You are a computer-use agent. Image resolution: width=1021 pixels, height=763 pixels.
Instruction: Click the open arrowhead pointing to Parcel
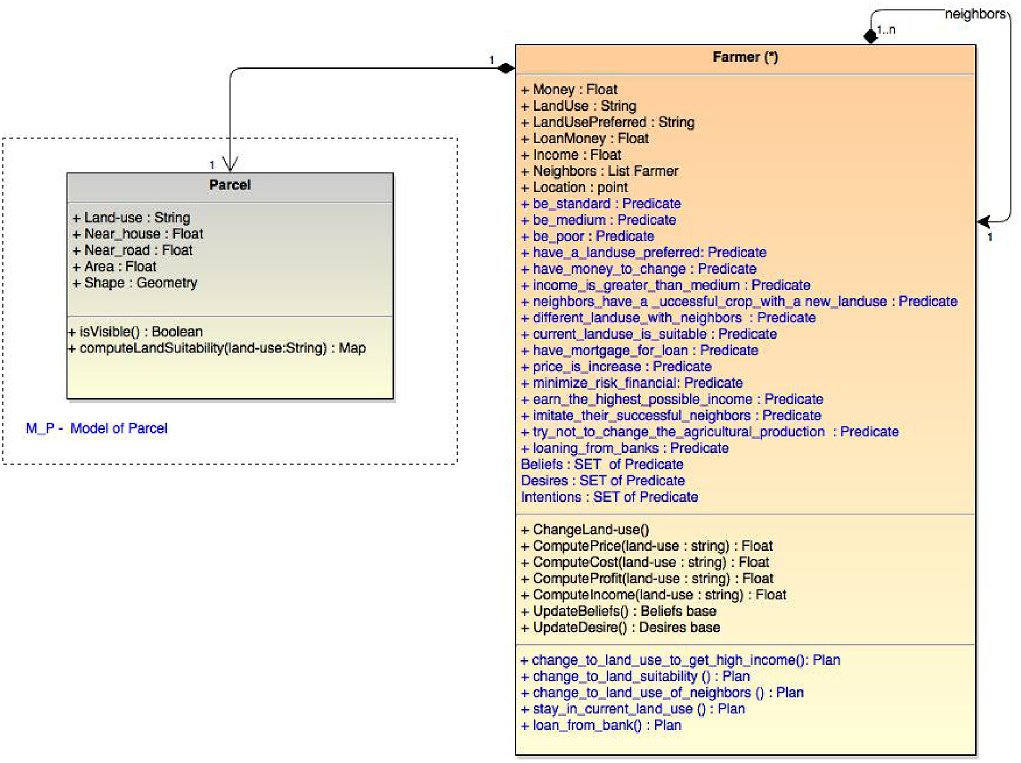coord(230,164)
